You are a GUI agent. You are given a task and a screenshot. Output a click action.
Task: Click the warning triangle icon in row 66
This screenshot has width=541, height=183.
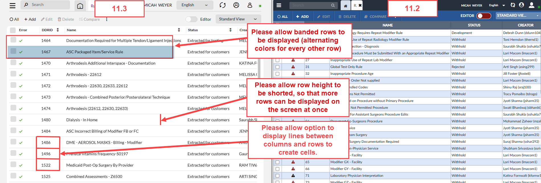(293, 169)
